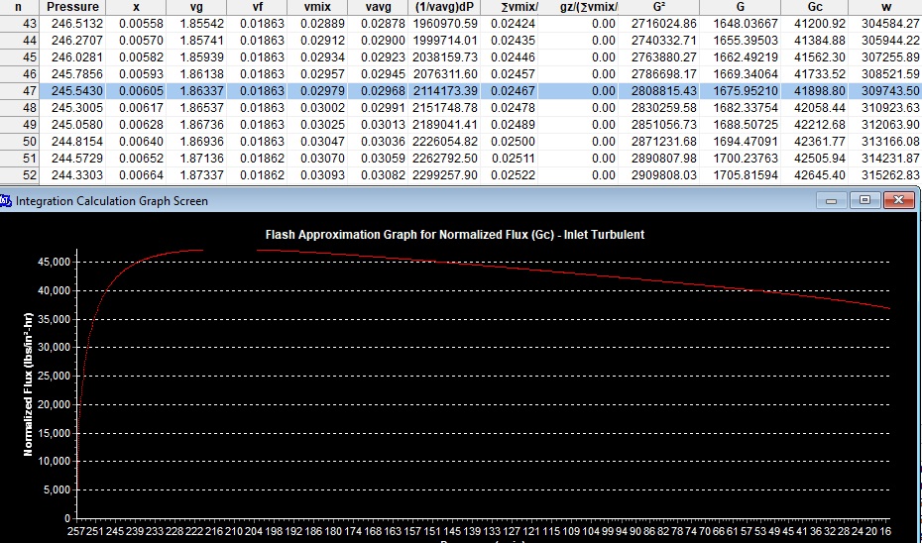Maximize the Integration Calculation Graph Screen window
This screenshot has height=543, width=922.
(864, 200)
